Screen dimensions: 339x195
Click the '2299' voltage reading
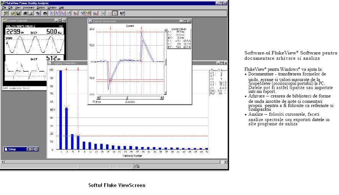(x=13, y=32)
